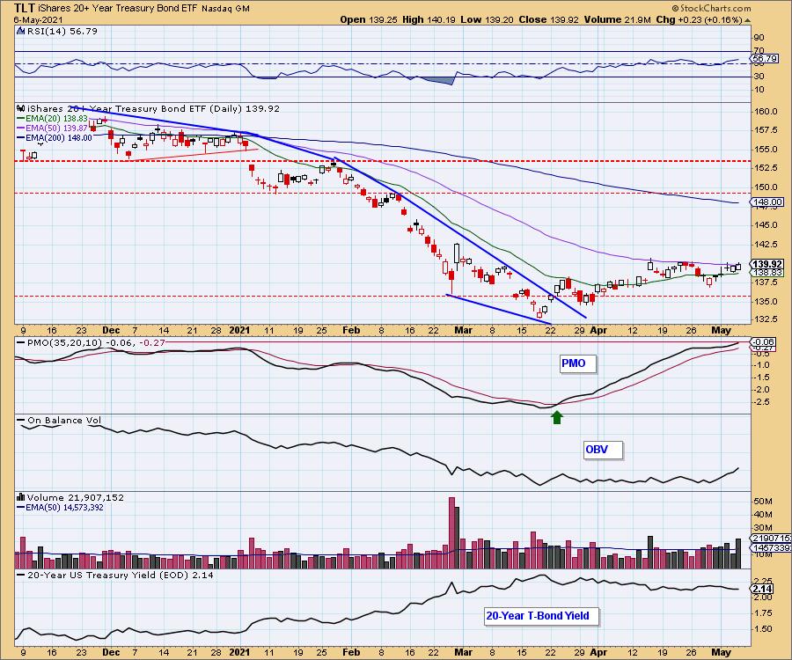Screen dimensions: 792x660
Task: Click the Chg +0.23 (+0.16%) value
Action: [699, 19]
